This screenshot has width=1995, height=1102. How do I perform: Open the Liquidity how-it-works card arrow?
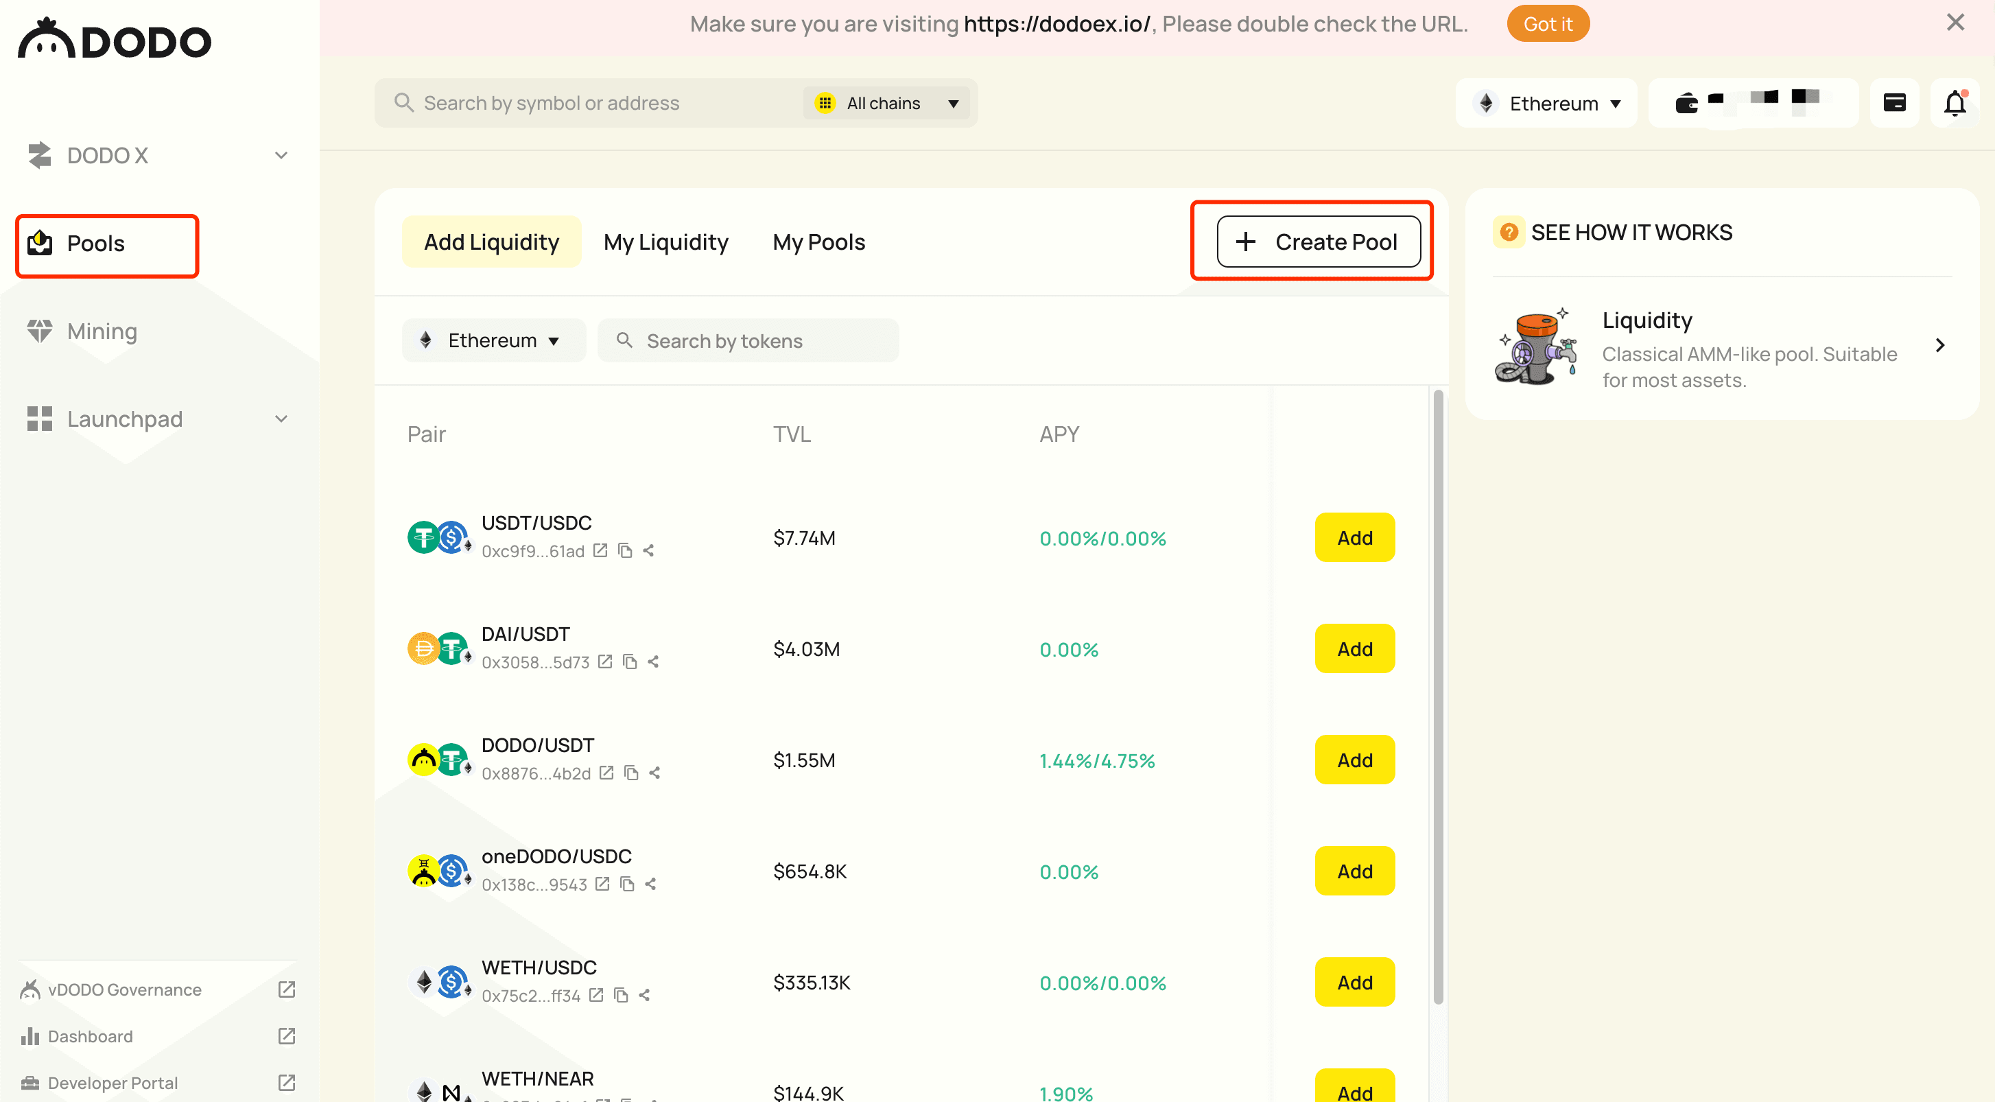(x=1939, y=345)
